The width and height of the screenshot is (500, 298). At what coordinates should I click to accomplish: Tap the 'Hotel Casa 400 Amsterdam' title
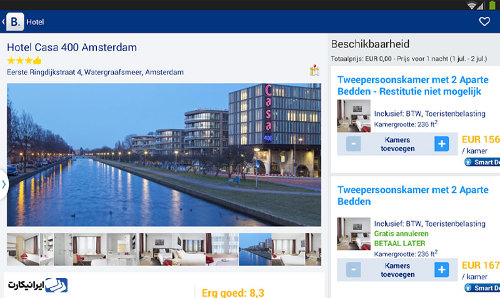click(x=72, y=47)
